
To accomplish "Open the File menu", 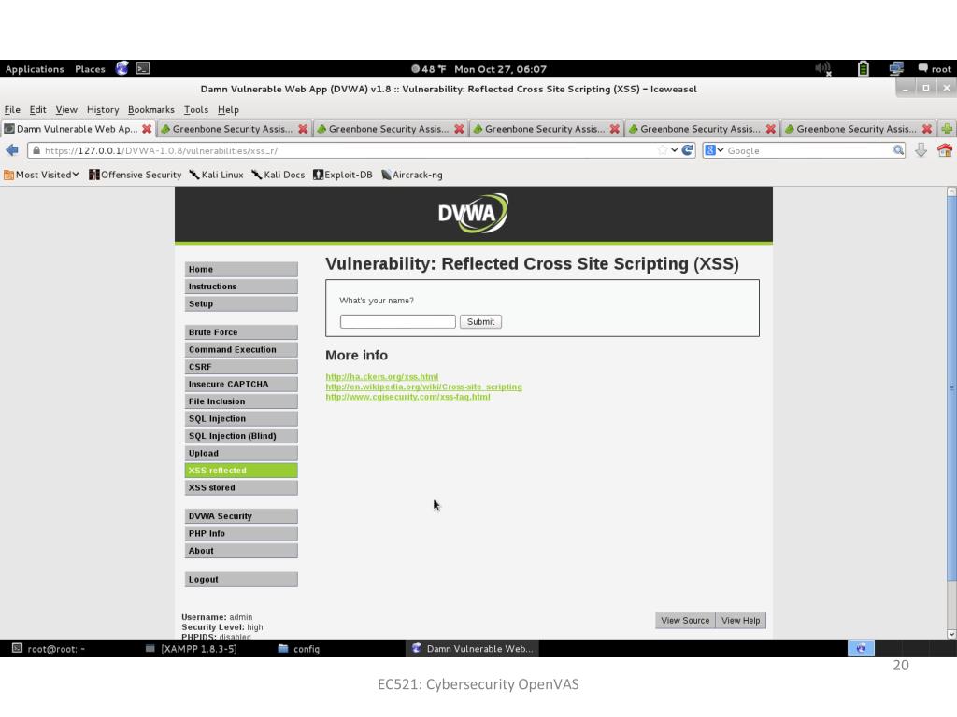I will 12,110.
